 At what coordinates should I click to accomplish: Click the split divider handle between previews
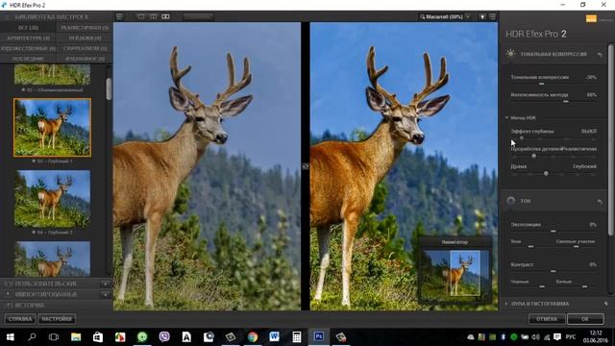[x=306, y=166]
